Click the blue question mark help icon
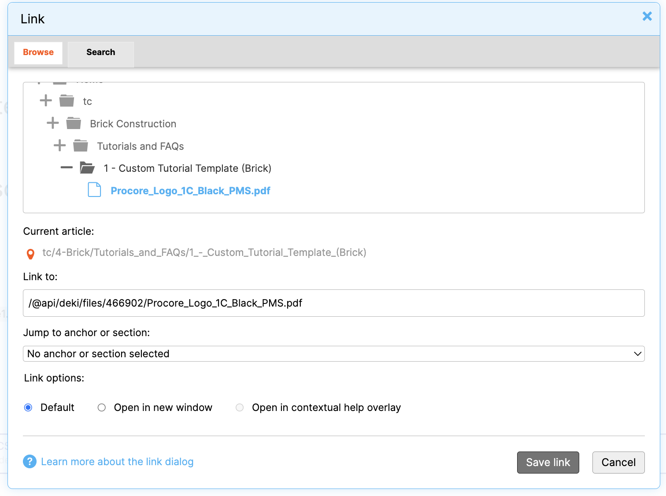Viewport: 666px width, 496px height. tap(30, 462)
